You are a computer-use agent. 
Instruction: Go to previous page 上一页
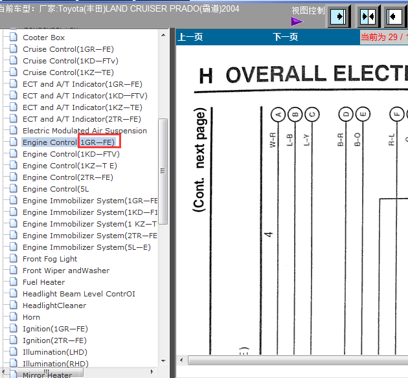[190, 37]
